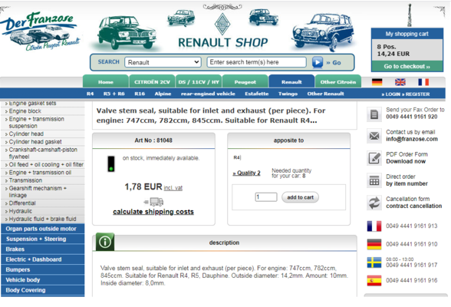The image size is (451, 307).
Task: Expand Cylinder head gasket category
Action: click(x=35, y=142)
